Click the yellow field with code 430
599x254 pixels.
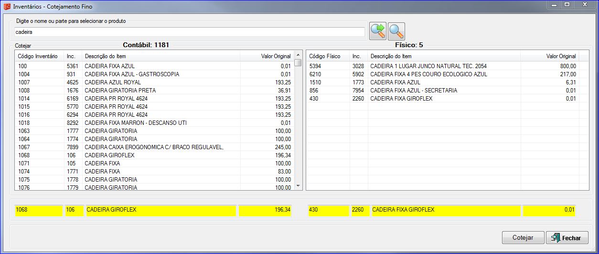pos(328,210)
